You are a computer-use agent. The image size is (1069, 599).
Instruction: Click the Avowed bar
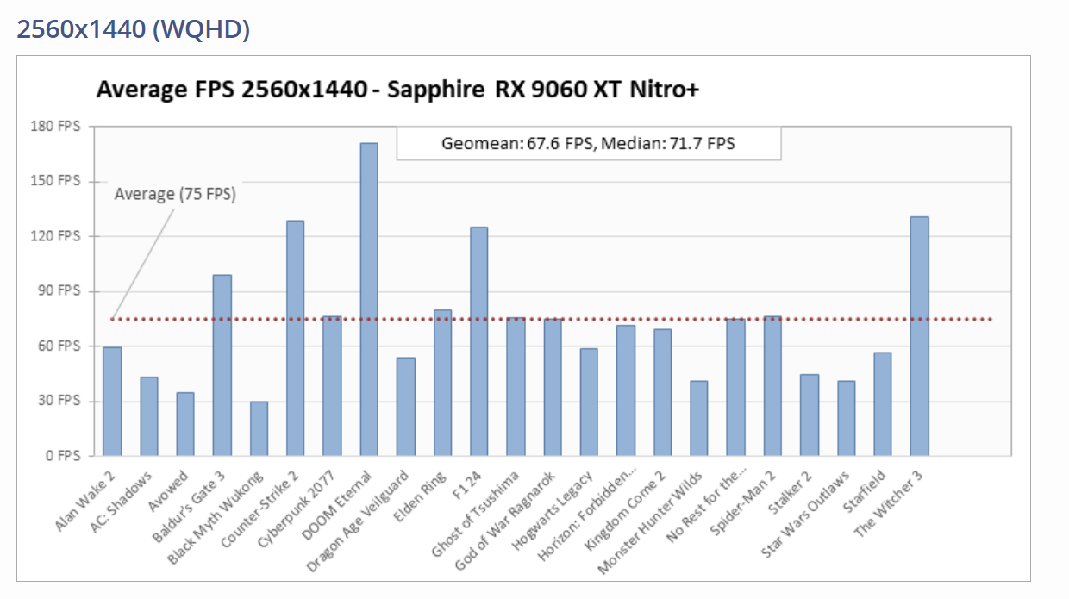point(185,424)
